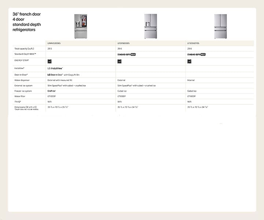The height and width of the screenshot is (220, 264).
Task: Click the first model number header LRMVS3006S
Action: 54,43
